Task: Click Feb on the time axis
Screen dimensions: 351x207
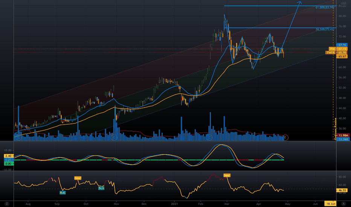Action: tap(201, 204)
